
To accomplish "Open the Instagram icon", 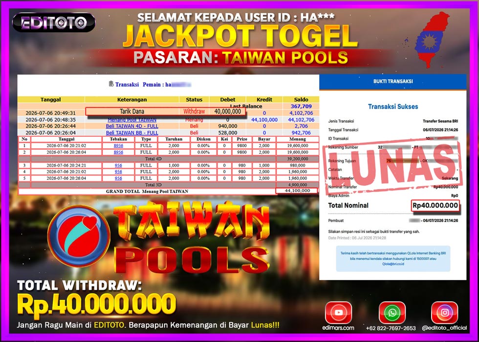I will click(444, 312).
